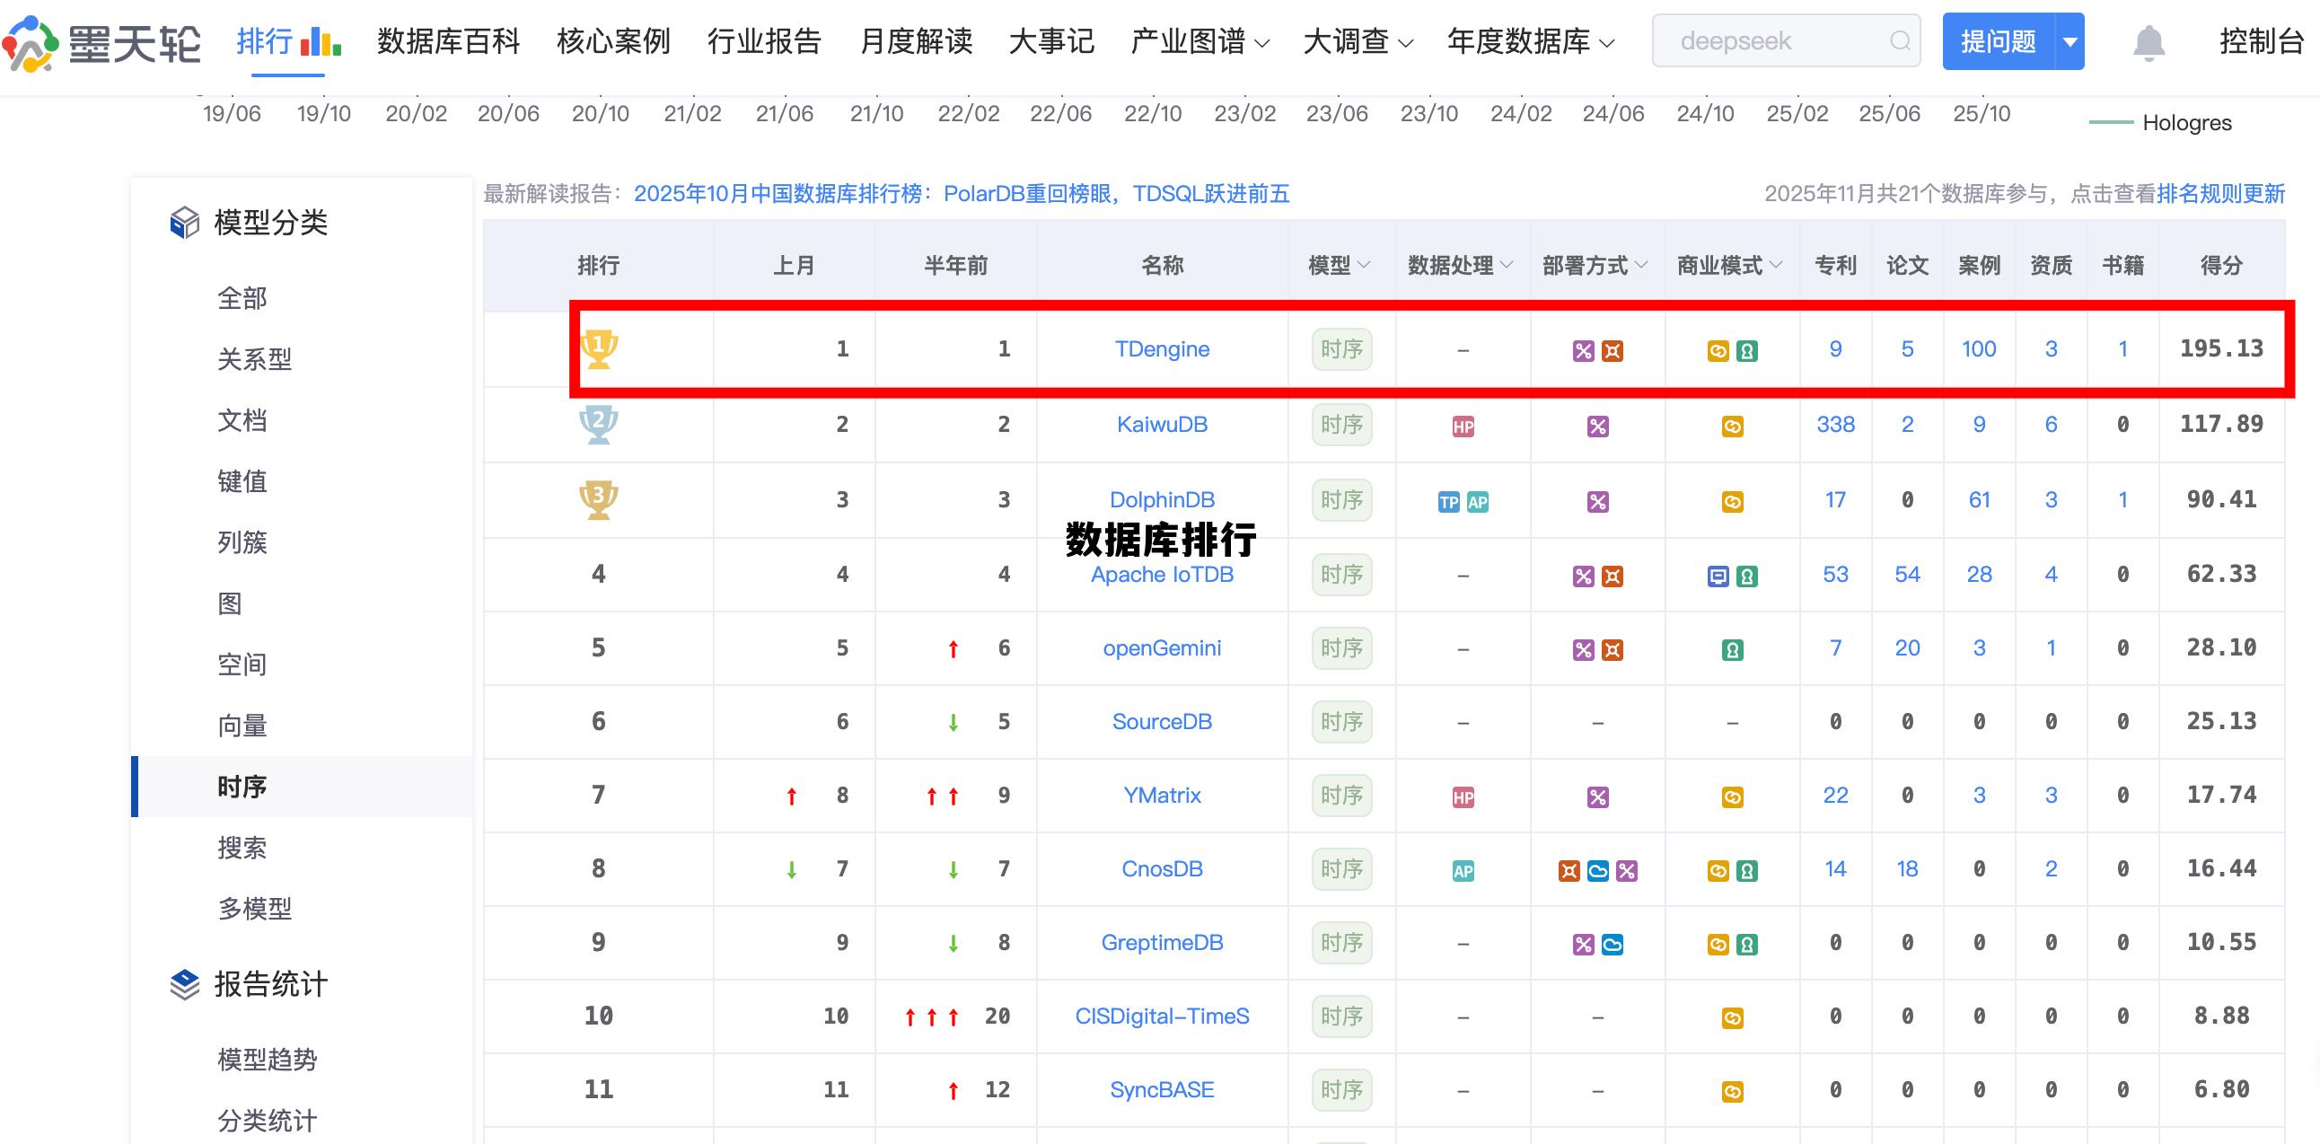Click the 墨天轮 logo icon
This screenshot has width=2320, height=1144.
[x=31, y=43]
